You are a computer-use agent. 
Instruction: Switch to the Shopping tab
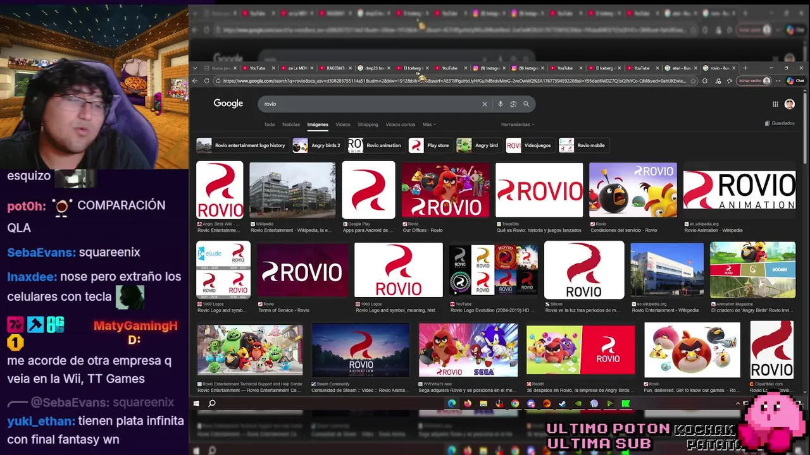(x=368, y=124)
